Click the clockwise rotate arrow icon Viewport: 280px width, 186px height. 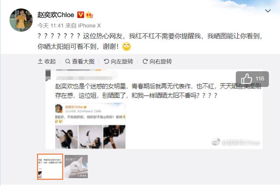[x=145, y=62]
